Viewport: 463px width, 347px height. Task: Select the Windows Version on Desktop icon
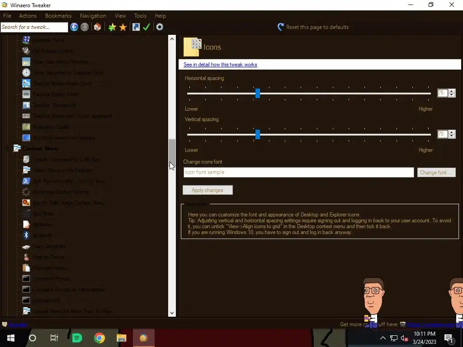[x=26, y=138]
